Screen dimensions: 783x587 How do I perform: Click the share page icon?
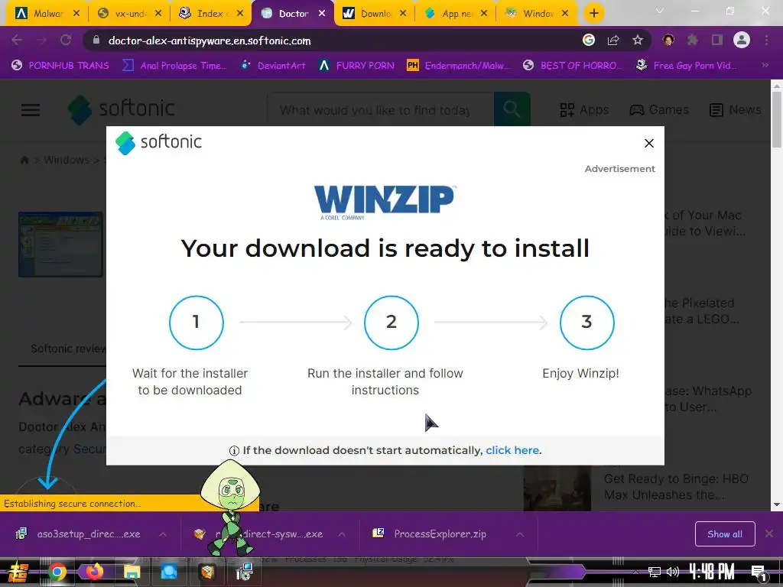tap(613, 41)
